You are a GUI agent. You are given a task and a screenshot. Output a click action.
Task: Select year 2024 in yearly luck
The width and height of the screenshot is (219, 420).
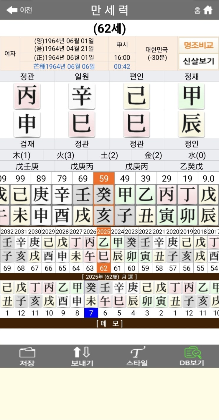[x=118, y=231]
